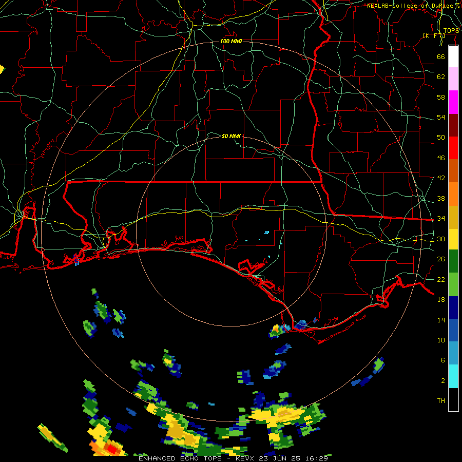The image size is (462, 462).
Task: Click the legend value 66
Action: (x=441, y=56)
